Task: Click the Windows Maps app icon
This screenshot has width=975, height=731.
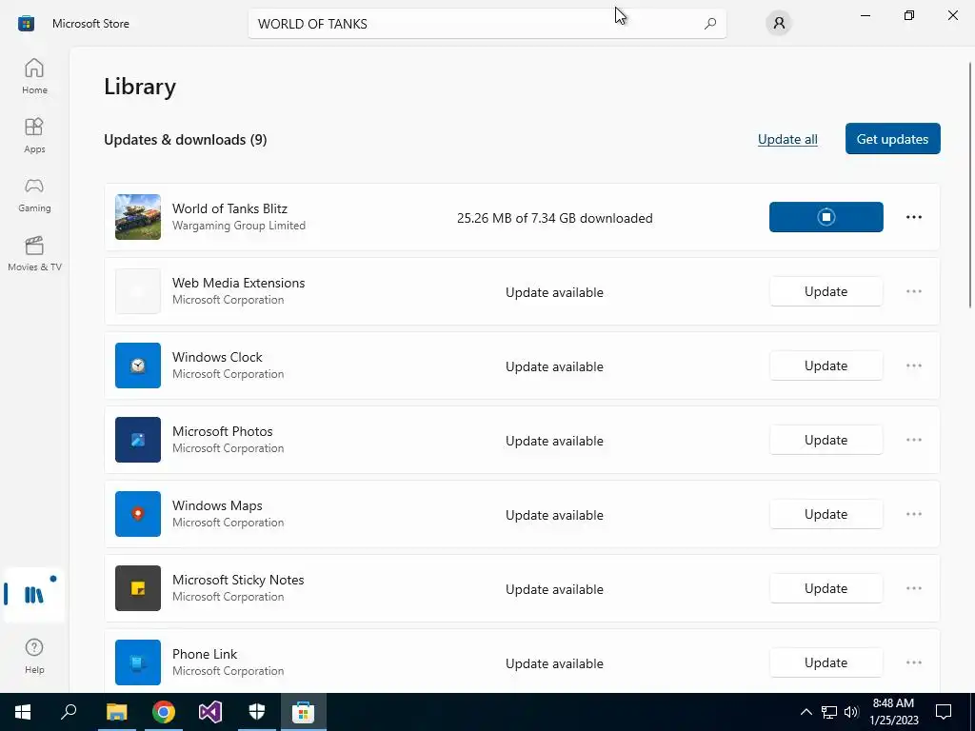Action: [138, 514]
